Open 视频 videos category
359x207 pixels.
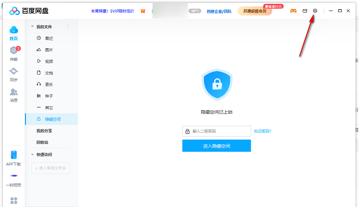click(51, 61)
